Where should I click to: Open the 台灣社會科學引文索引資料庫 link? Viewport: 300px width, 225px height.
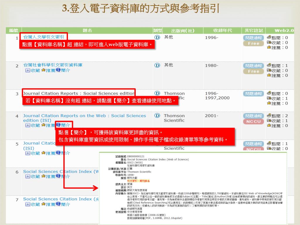(x=53, y=65)
